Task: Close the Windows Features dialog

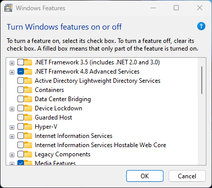Action: point(200,8)
